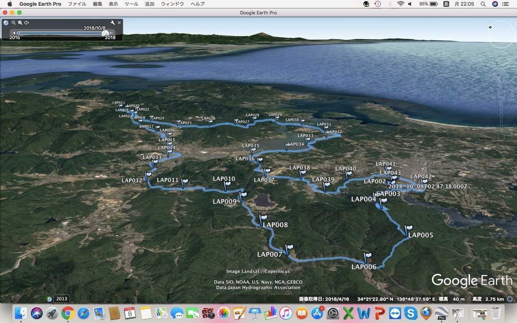The height and width of the screenshot is (323, 517).
Task: Zoom out the time slider range
Action: [x=14, y=23]
